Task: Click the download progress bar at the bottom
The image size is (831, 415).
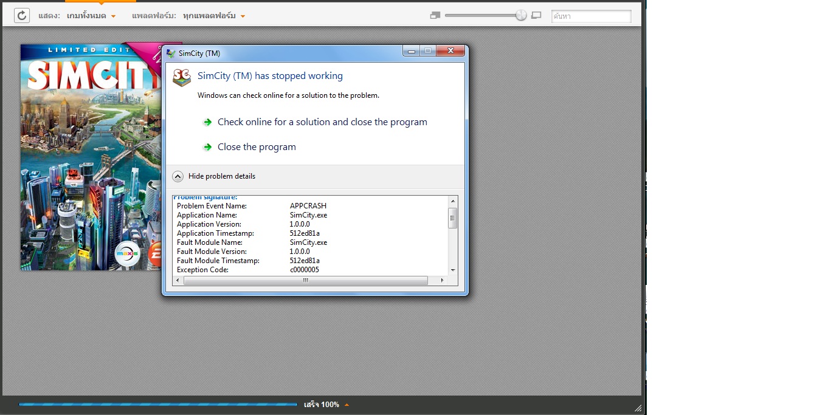Action: [158, 404]
